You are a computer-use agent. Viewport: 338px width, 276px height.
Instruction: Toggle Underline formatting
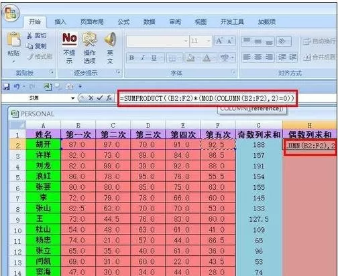tap(154, 58)
